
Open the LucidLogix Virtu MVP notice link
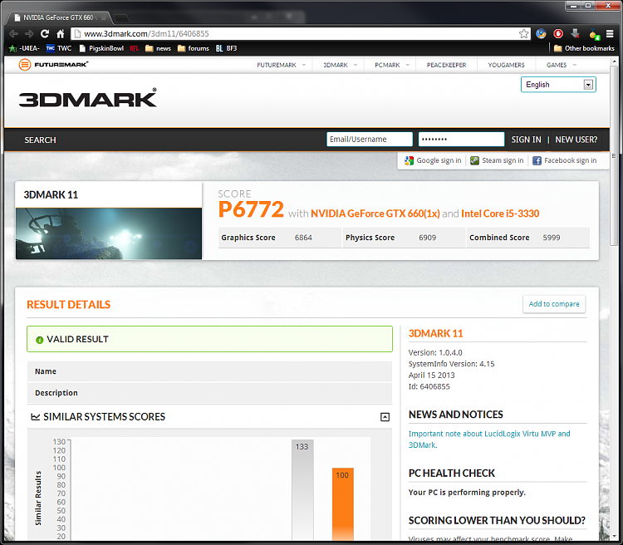[x=489, y=439]
